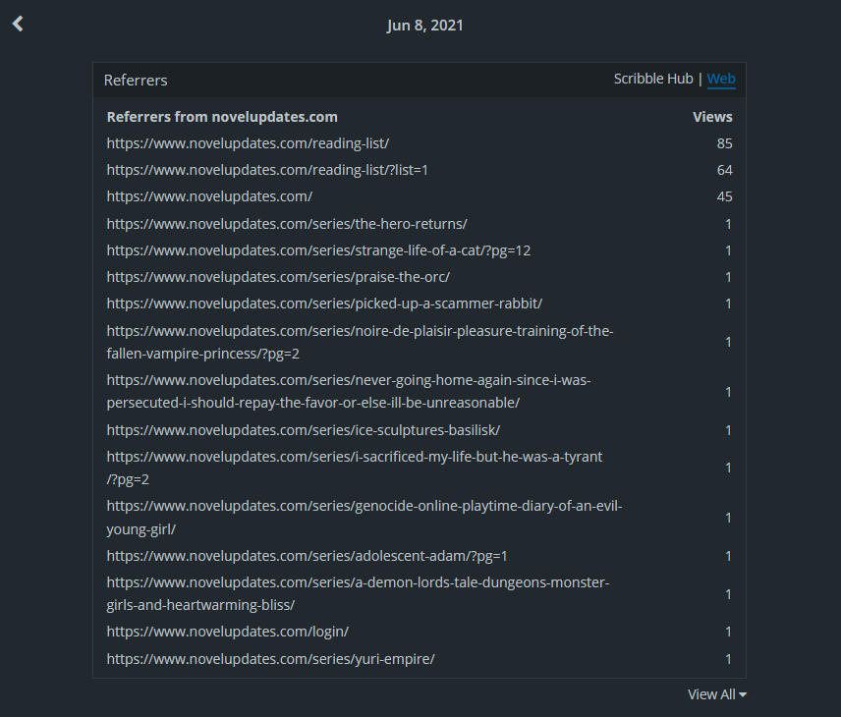Open the novelupdates login referrer link

[227, 632]
